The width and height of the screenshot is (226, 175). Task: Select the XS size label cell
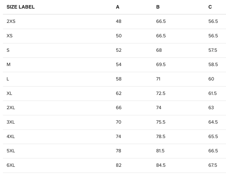click(x=10, y=36)
